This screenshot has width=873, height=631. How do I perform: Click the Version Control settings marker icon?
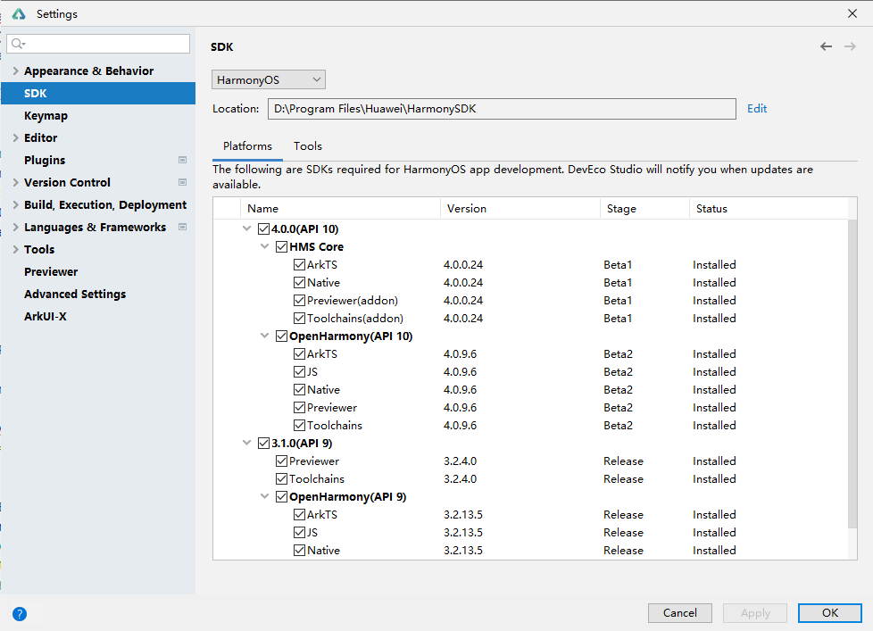click(x=182, y=182)
